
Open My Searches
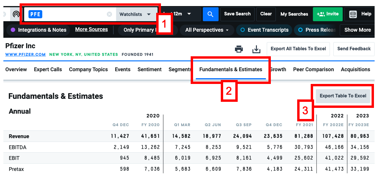(x=294, y=14)
